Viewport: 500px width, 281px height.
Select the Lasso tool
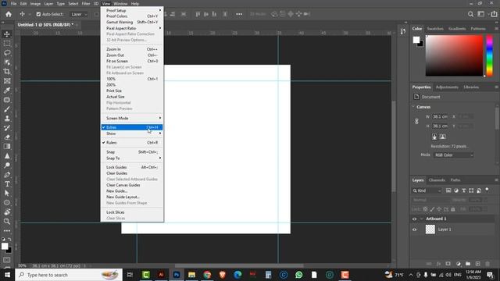tap(7, 53)
